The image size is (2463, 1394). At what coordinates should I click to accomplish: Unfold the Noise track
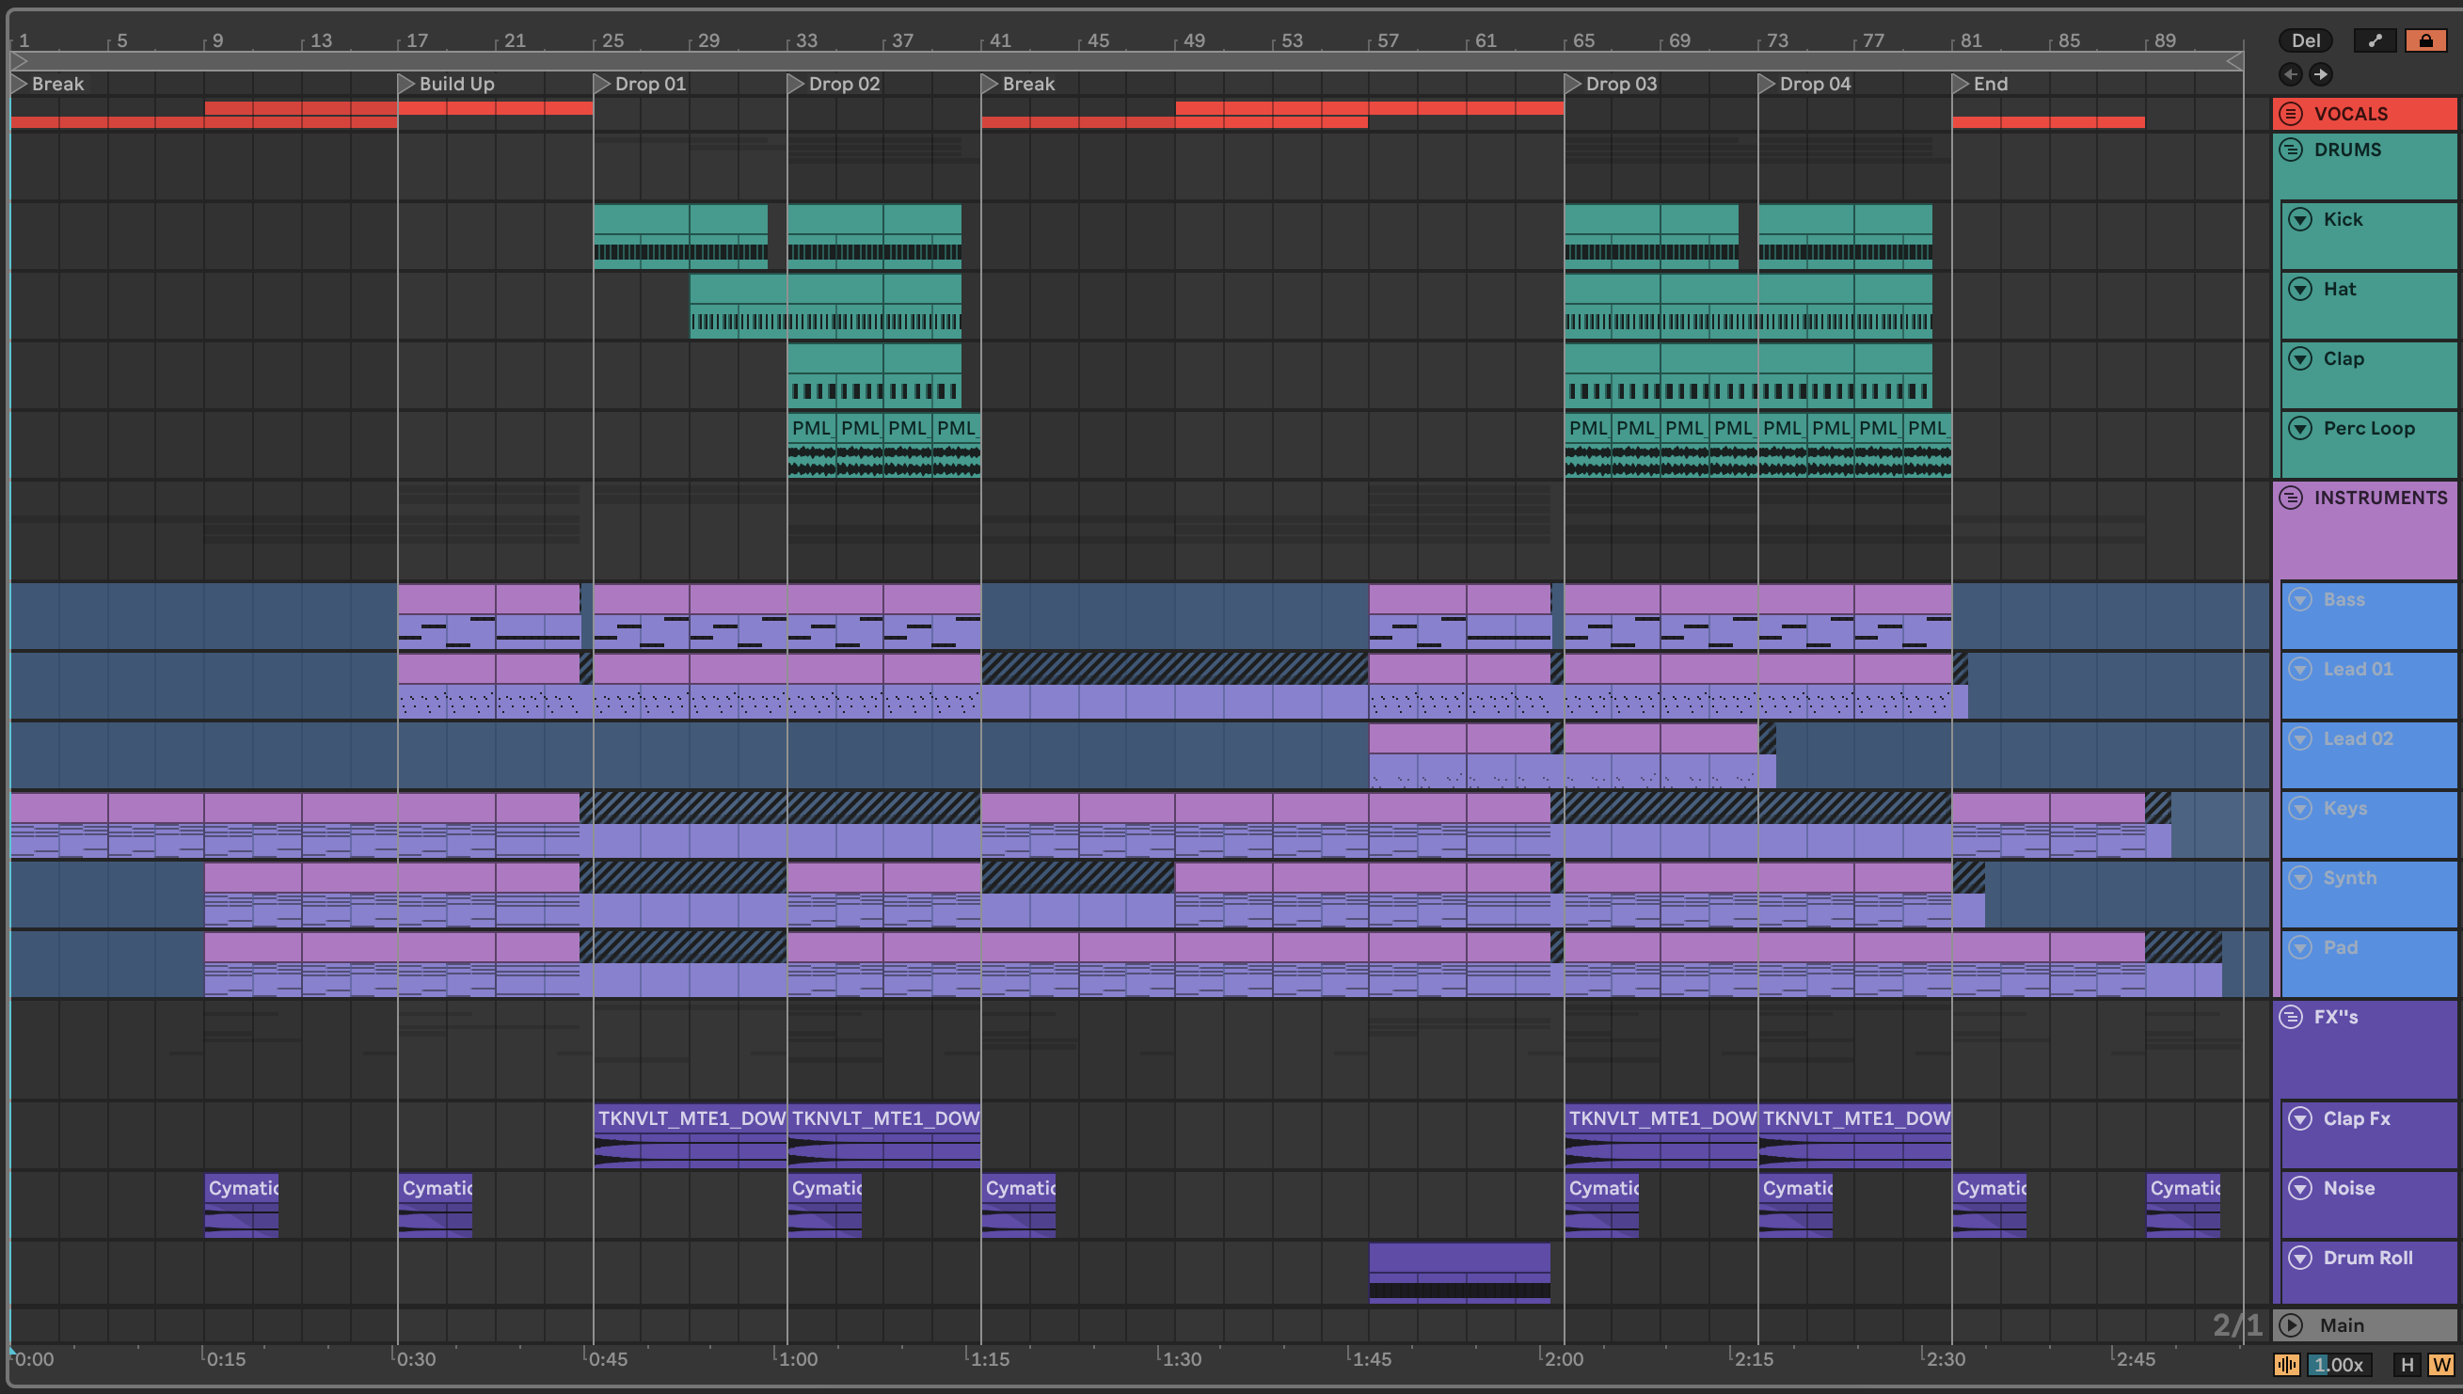click(2300, 1188)
